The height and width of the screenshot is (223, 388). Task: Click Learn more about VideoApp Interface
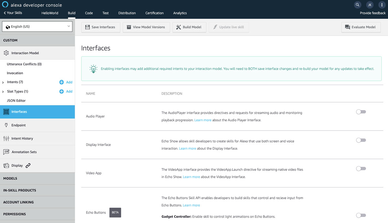(191, 177)
